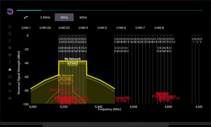This screenshot has height=127, width=211.
Task: Select the U-NII-8 band filter
Action: pos(159,28)
